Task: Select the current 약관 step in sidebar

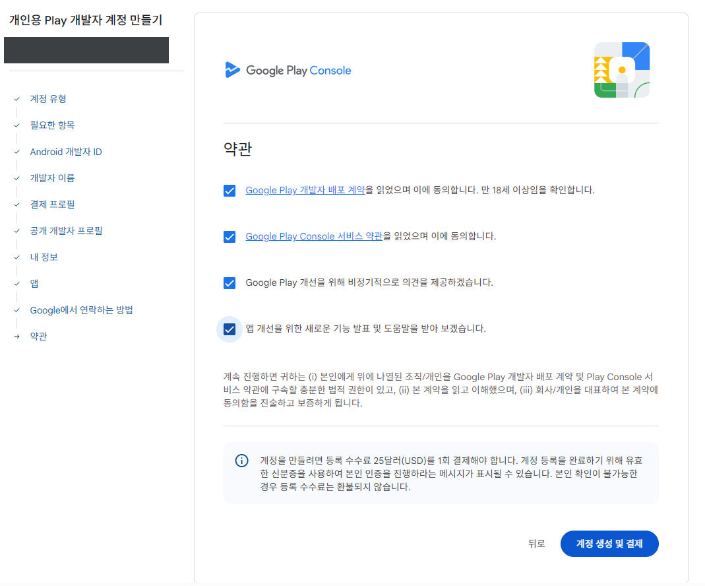Action: pos(38,337)
